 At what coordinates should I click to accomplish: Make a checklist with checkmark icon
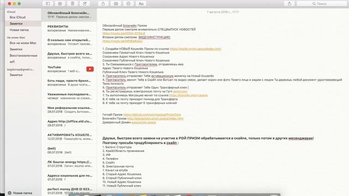pos(129,4)
